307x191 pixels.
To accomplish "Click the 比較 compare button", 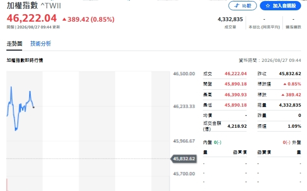I will point(242,6).
